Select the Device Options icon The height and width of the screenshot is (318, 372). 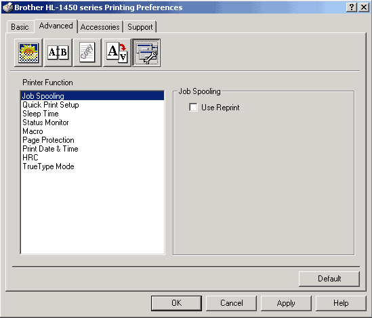pyautogui.click(x=146, y=53)
